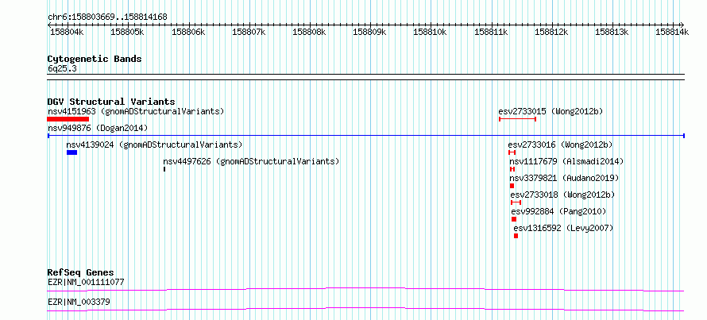Viewport: 707px width, 320px height.
Task: Click the Cytogenetic Bands track title
Action: tap(95, 59)
